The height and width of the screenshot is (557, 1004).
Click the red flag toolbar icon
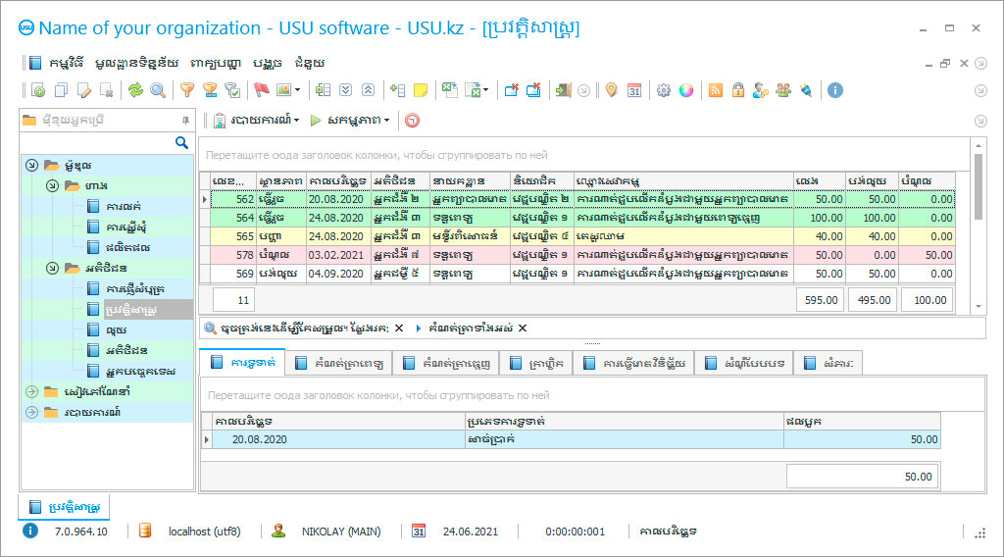(x=262, y=90)
